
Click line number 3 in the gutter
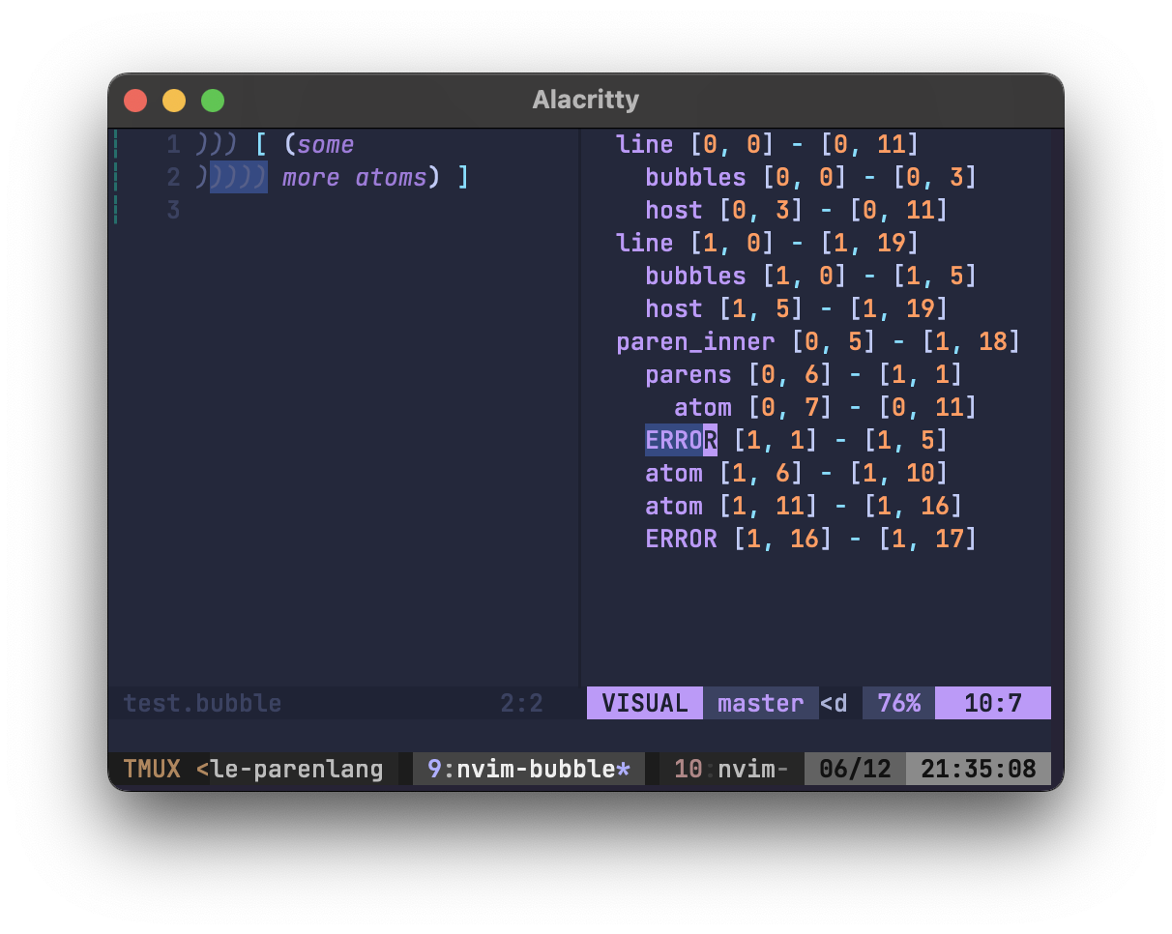[173, 210]
